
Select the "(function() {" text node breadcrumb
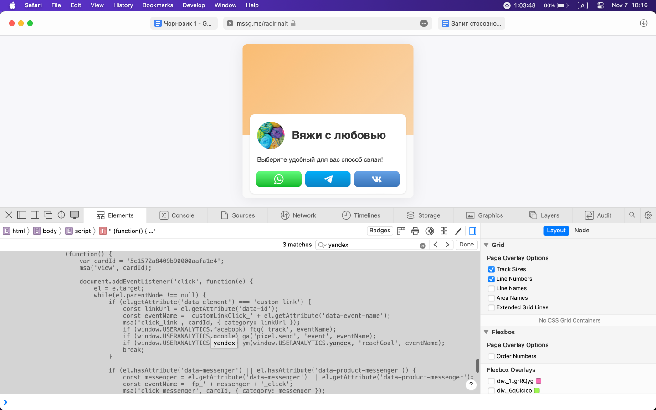tap(128, 231)
